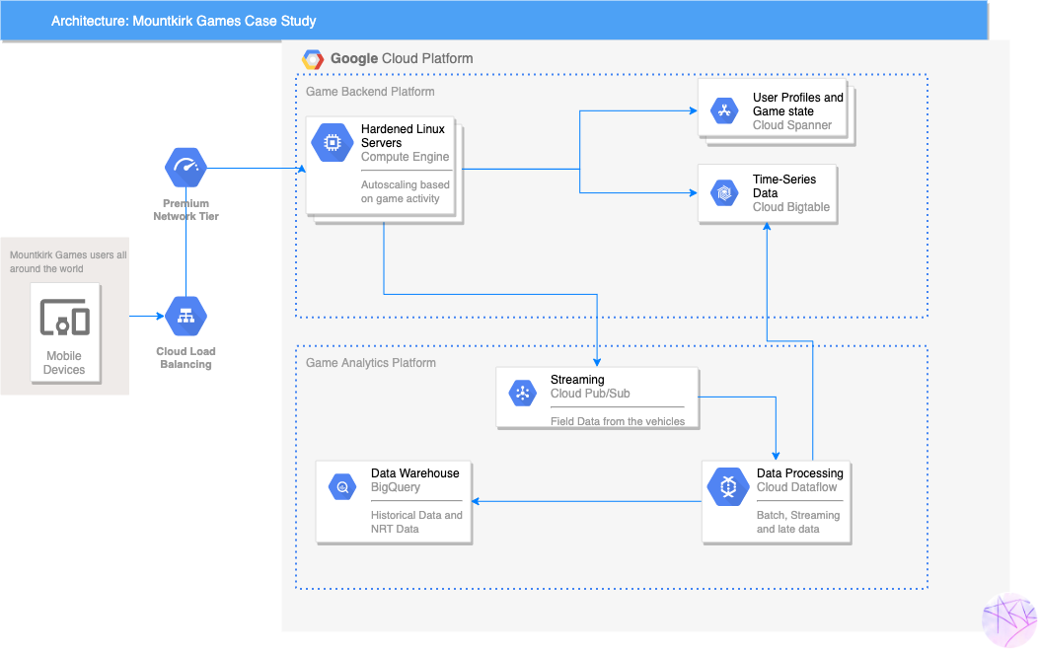Image resolution: width=1039 pixels, height=650 pixels.
Task: Select the Compute Engine hexagon icon
Action: tap(331, 142)
